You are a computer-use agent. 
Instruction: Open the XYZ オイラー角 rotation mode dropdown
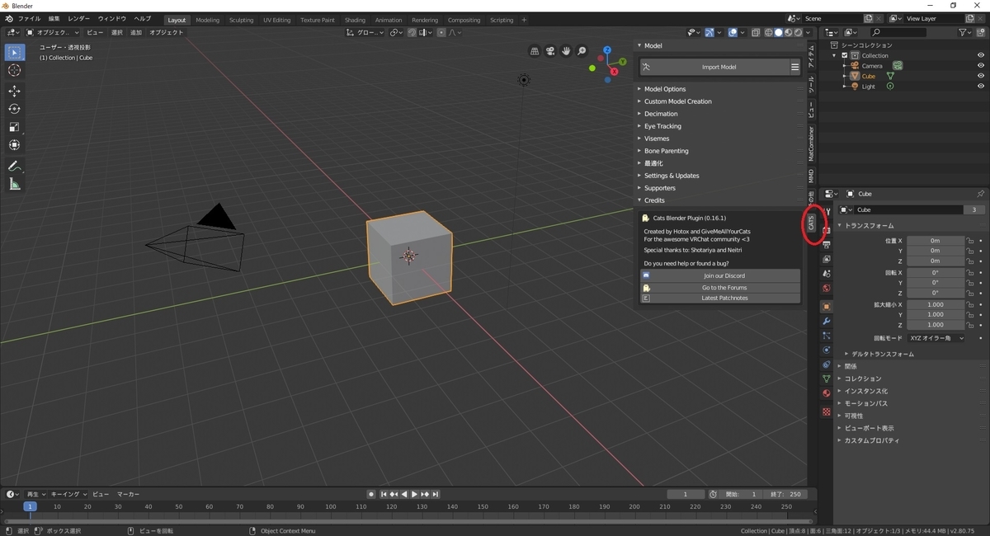click(936, 338)
